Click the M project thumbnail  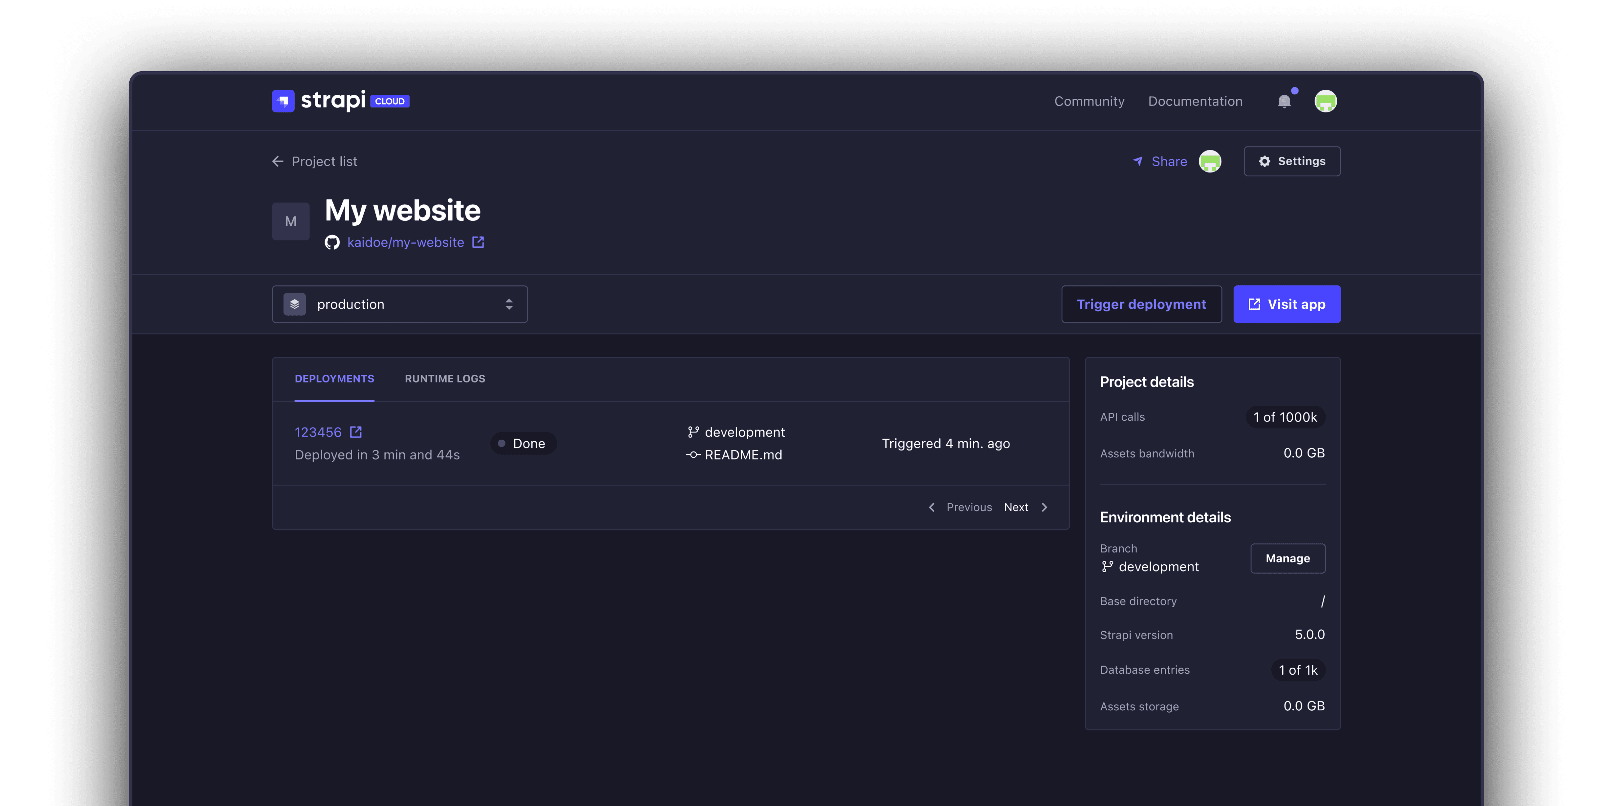291,221
